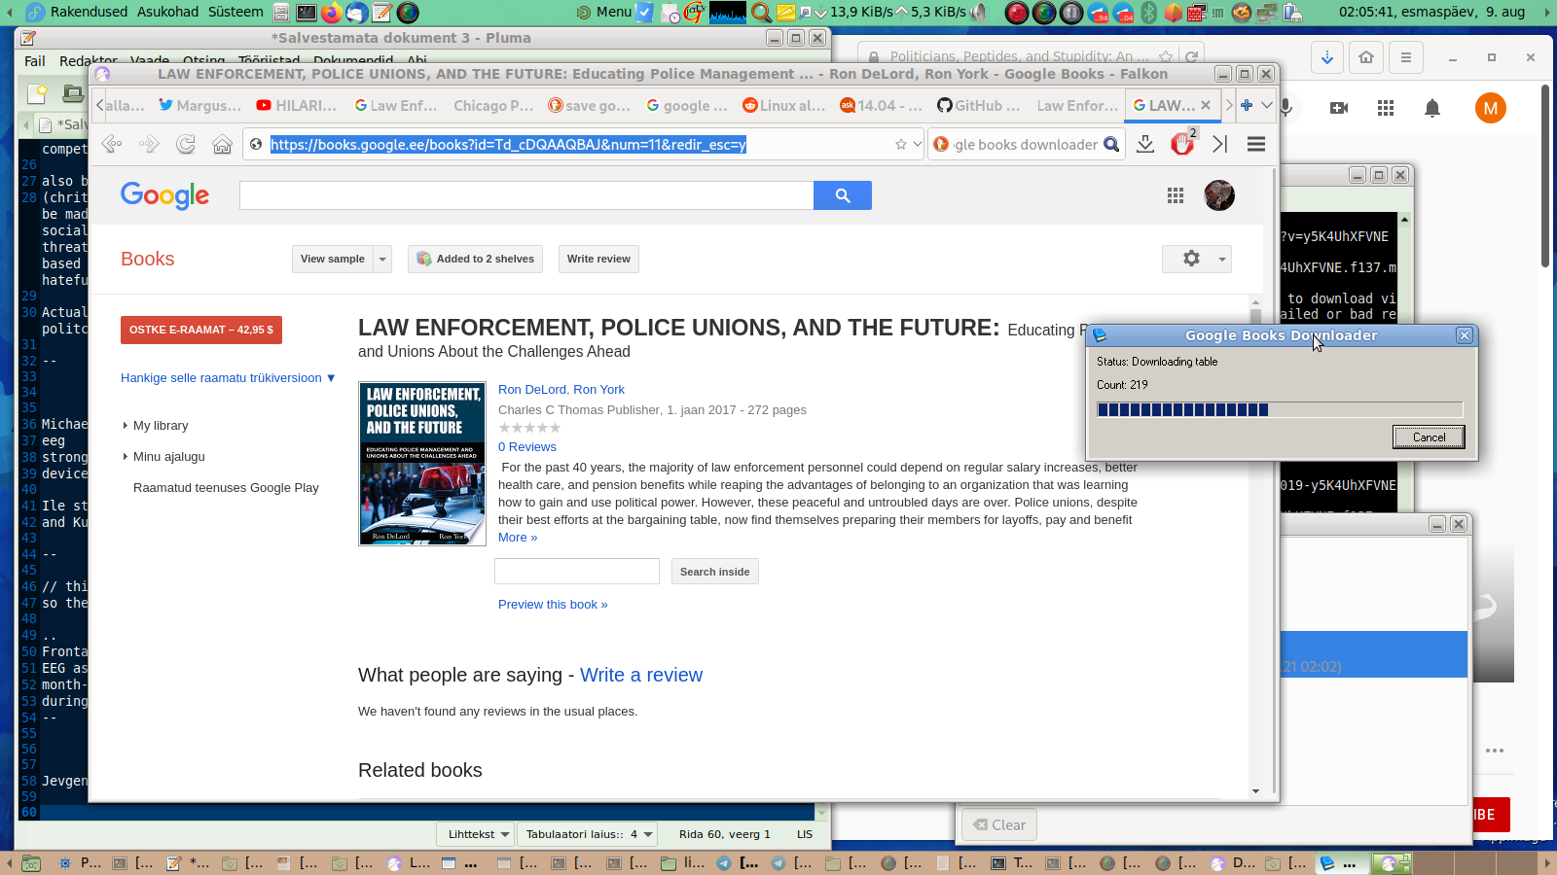Expand the Minu ajalugu tree item
The height and width of the screenshot is (875, 1557).
click(x=126, y=457)
